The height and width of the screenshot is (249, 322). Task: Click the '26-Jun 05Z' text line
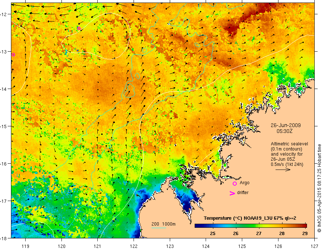[283, 159]
